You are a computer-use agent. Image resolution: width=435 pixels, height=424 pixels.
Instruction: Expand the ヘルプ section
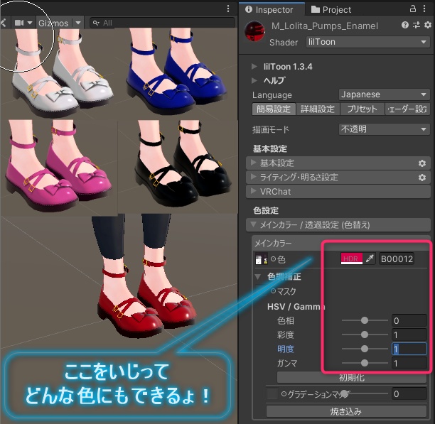point(254,81)
